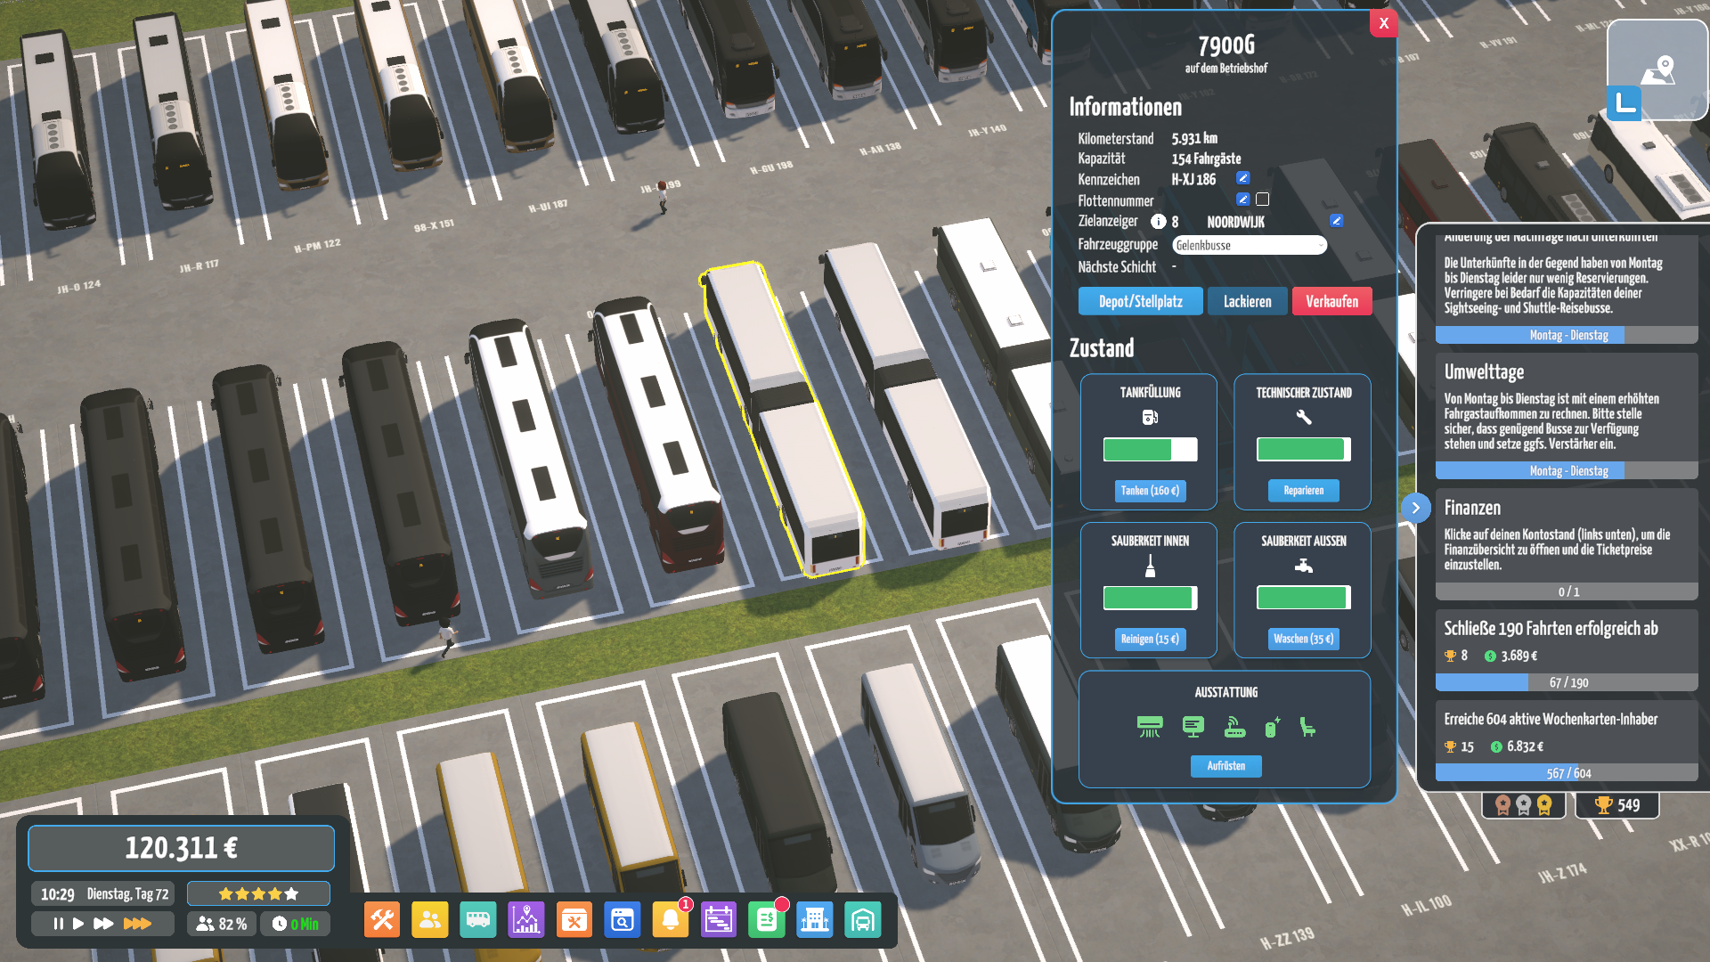Image resolution: width=1710 pixels, height=962 pixels.
Task: Open finances via the 120.311 € balance
Action: [182, 848]
